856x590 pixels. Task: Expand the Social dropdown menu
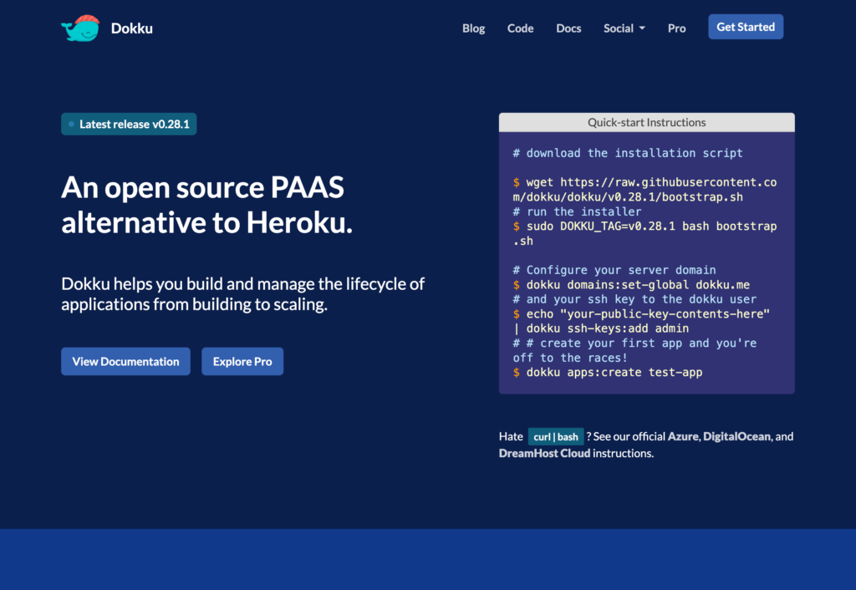click(619, 28)
